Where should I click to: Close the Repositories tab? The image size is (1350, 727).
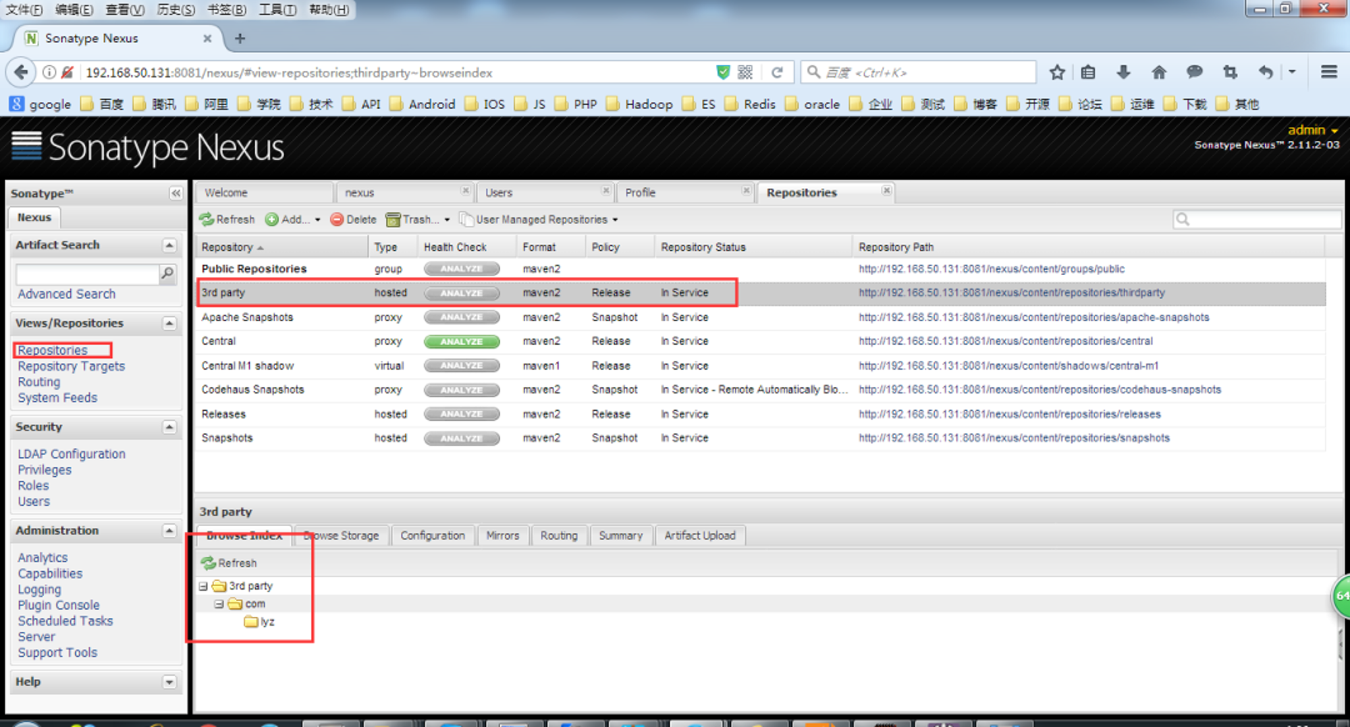[x=886, y=191]
